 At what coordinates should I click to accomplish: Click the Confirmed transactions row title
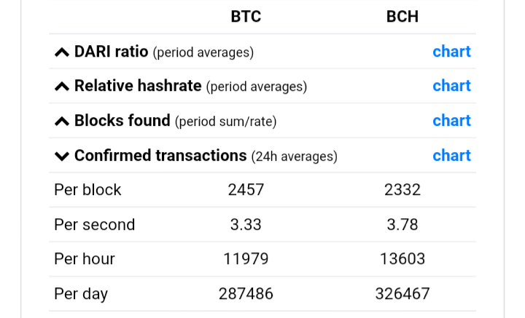click(160, 155)
